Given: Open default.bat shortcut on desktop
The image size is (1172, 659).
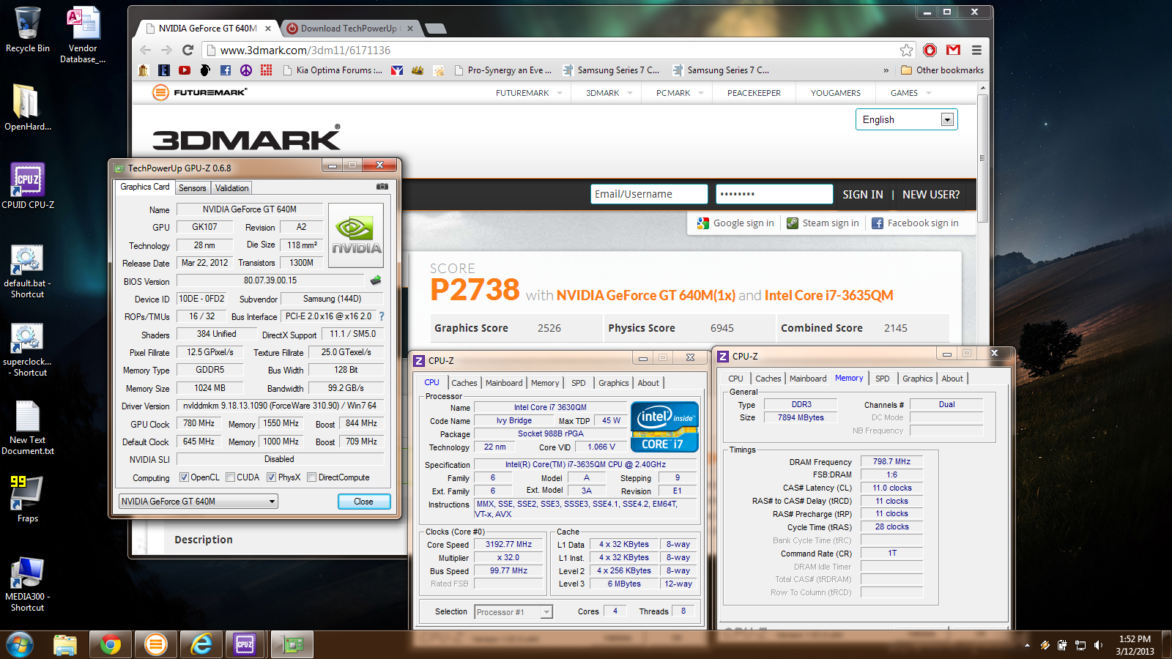Looking at the screenshot, I should click(27, 271).
